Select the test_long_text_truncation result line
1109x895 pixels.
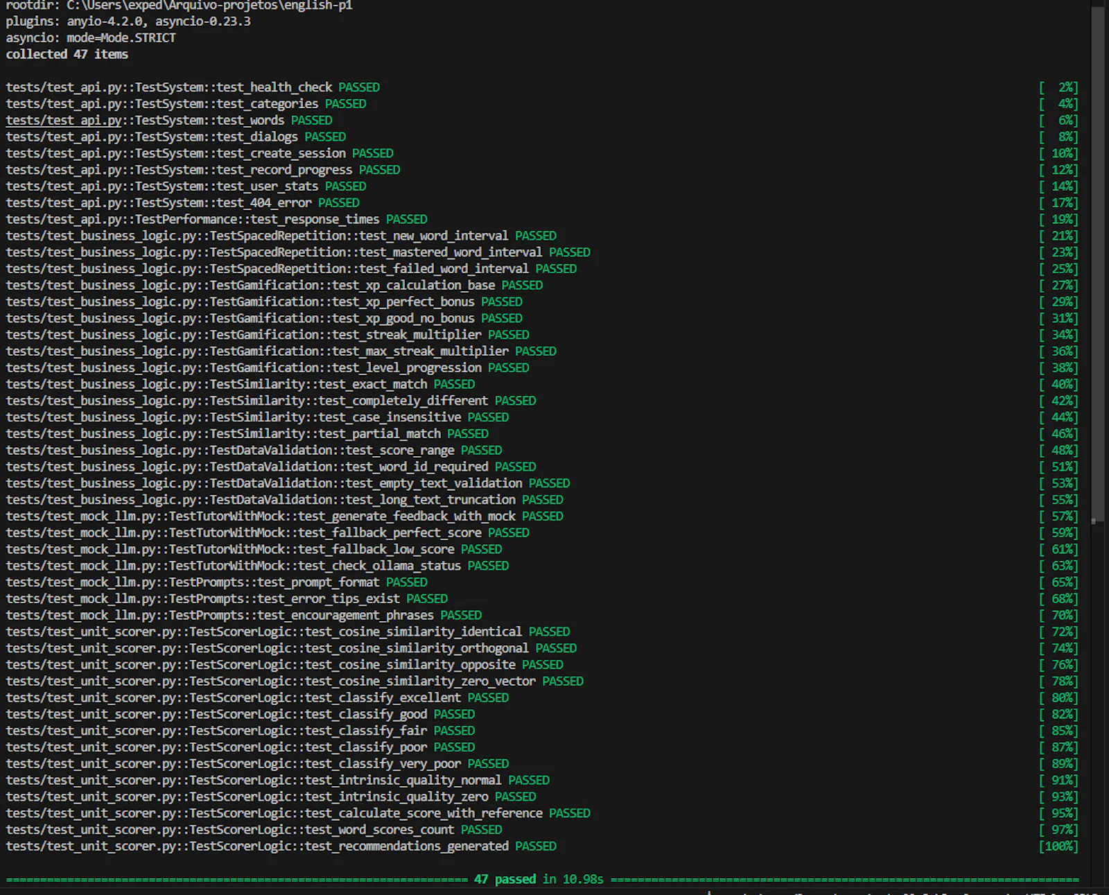(x=284, y=500)
